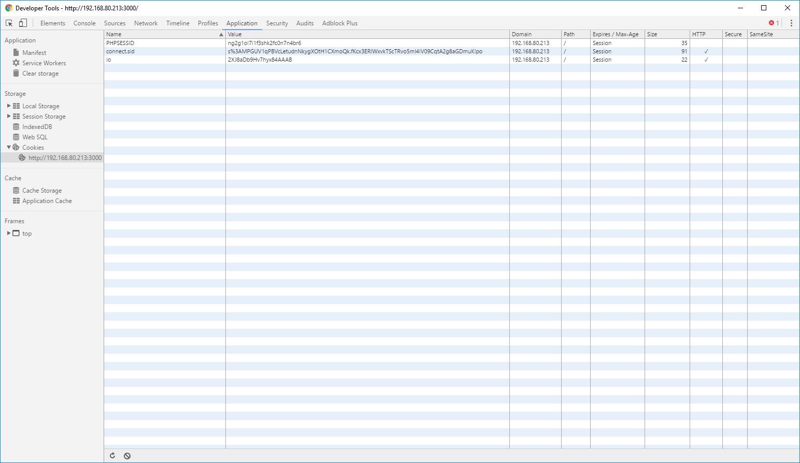Select the io cookie row
Screen dimensions: 800x463
pos(452,60)
